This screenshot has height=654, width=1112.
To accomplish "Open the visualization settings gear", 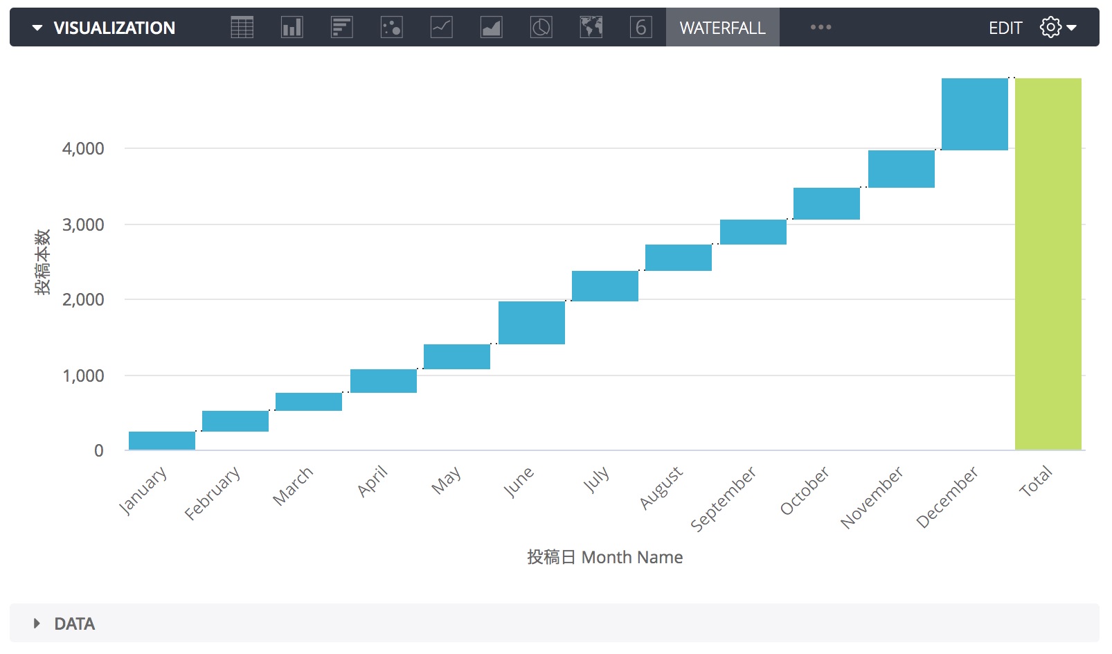I will click(x=1049, y=27).
